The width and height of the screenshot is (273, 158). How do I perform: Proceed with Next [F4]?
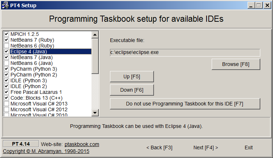click(x=205, y=147)
